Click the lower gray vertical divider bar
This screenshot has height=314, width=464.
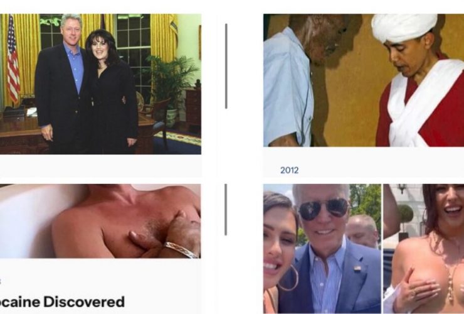point(226,210)
